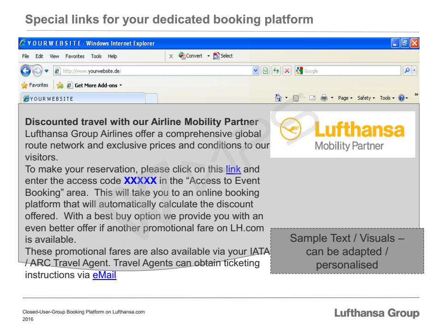Close the Internet Explorer window

coord(414,43)
